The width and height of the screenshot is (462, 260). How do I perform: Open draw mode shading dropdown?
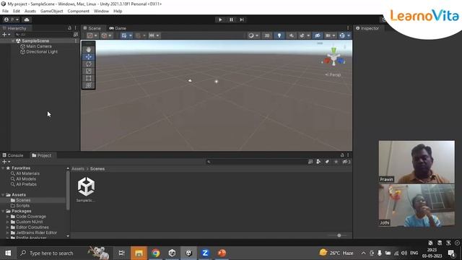(253, 35)
